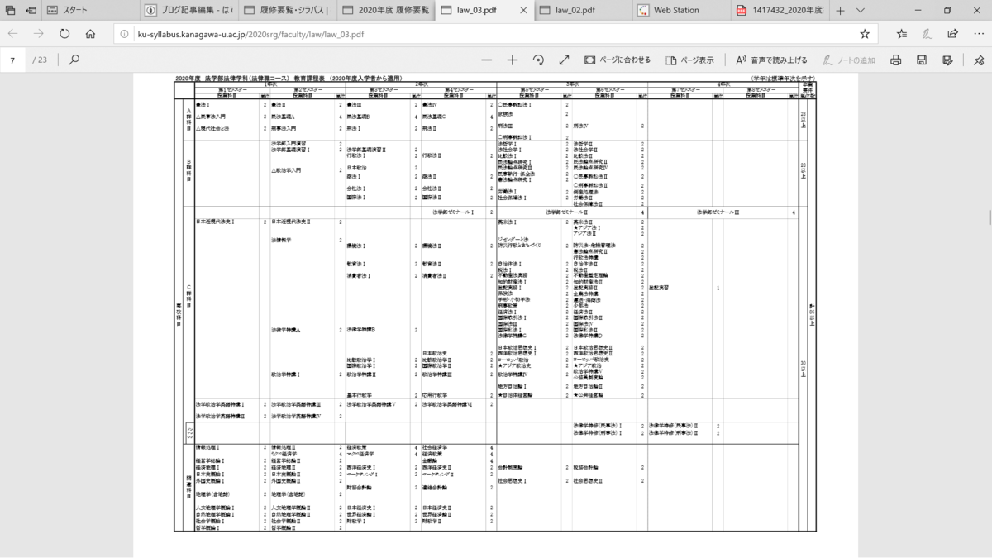Screen dimensions: 992x558
Task: Go forward to the next page
Action: point(39,34)
